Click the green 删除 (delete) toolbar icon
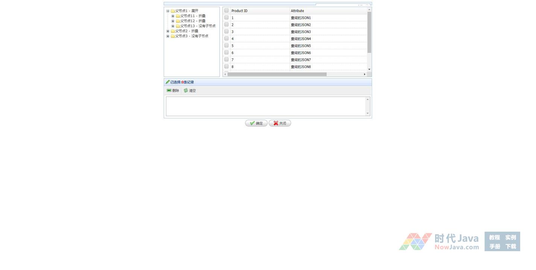The height and width of the screenshot is (270, 536). tap(169, 91)
